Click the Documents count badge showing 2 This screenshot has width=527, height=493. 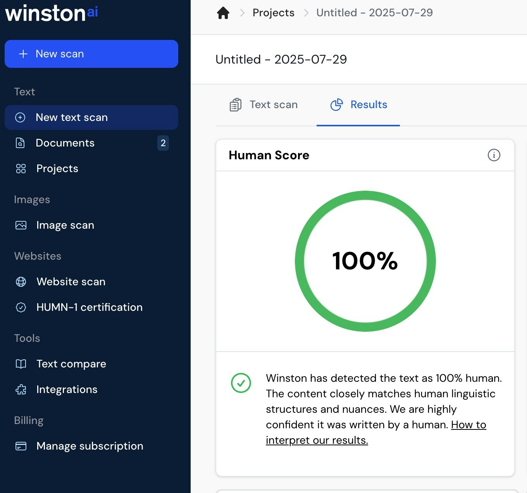click(163, 143)
